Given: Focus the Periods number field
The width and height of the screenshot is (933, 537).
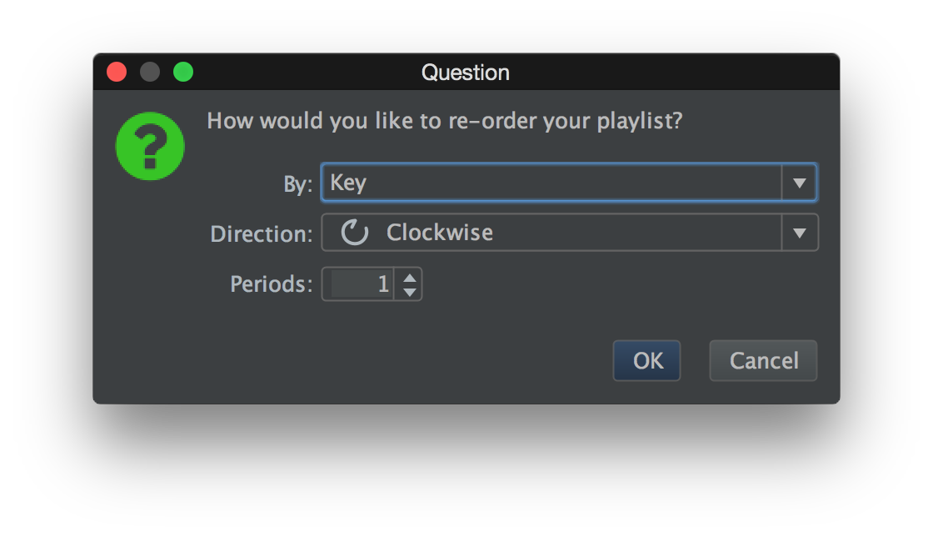Looking at the screenshot, I should tap(360, 284).
